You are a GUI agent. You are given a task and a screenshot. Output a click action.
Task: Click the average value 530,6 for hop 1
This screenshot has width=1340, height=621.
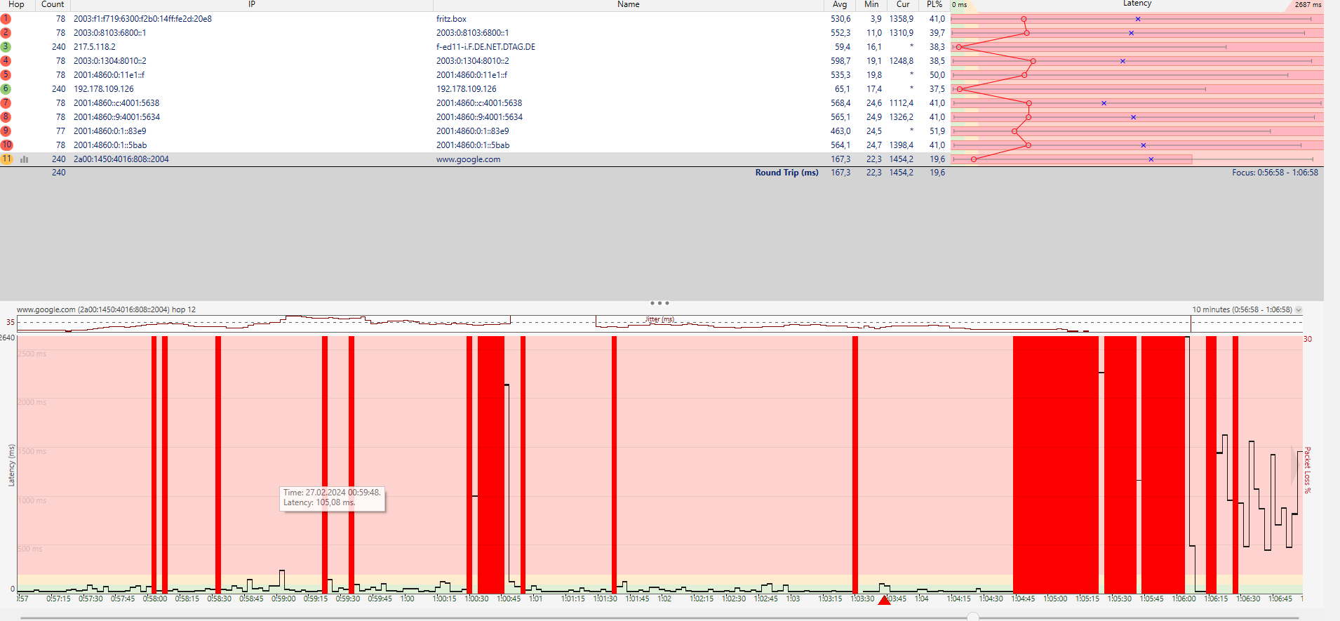[x=840, y=19]
